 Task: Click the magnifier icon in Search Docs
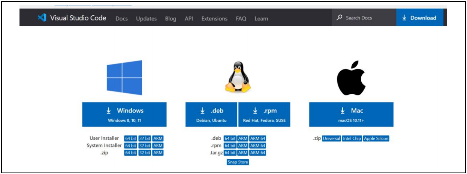coord(340,18)
